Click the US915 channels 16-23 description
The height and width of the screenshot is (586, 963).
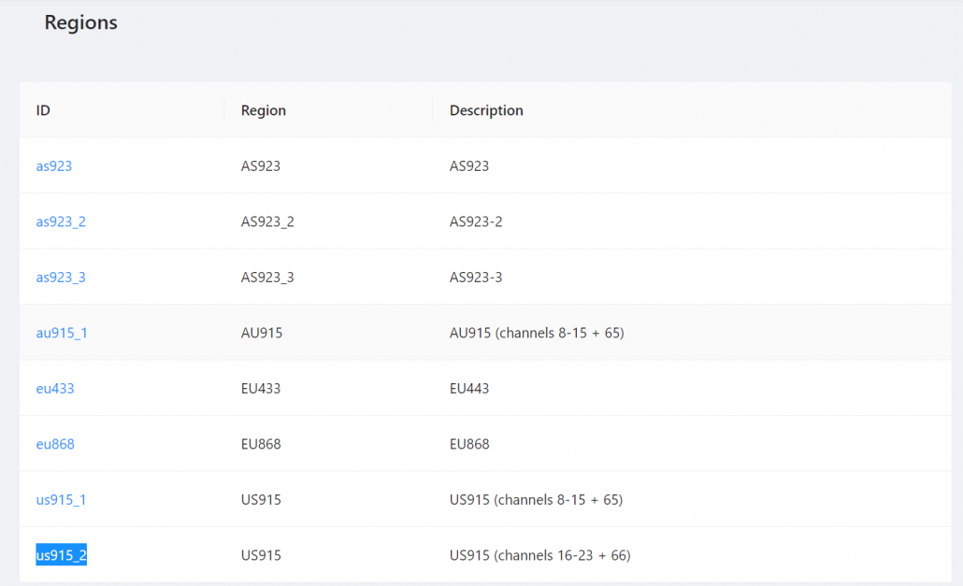[x=539, y=554]
